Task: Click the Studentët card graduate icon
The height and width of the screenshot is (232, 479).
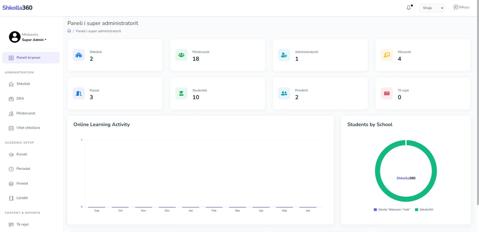Action: [181, 93]
